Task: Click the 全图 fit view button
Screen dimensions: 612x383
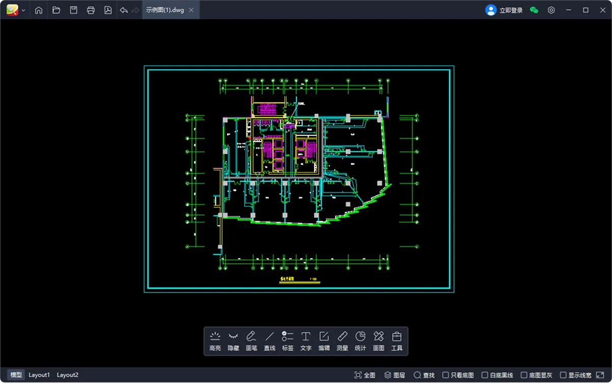Action: [x=365, y=375]
